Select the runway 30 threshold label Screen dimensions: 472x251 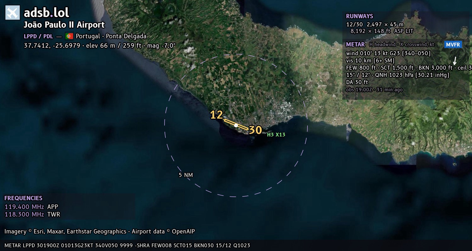point(256,130)
